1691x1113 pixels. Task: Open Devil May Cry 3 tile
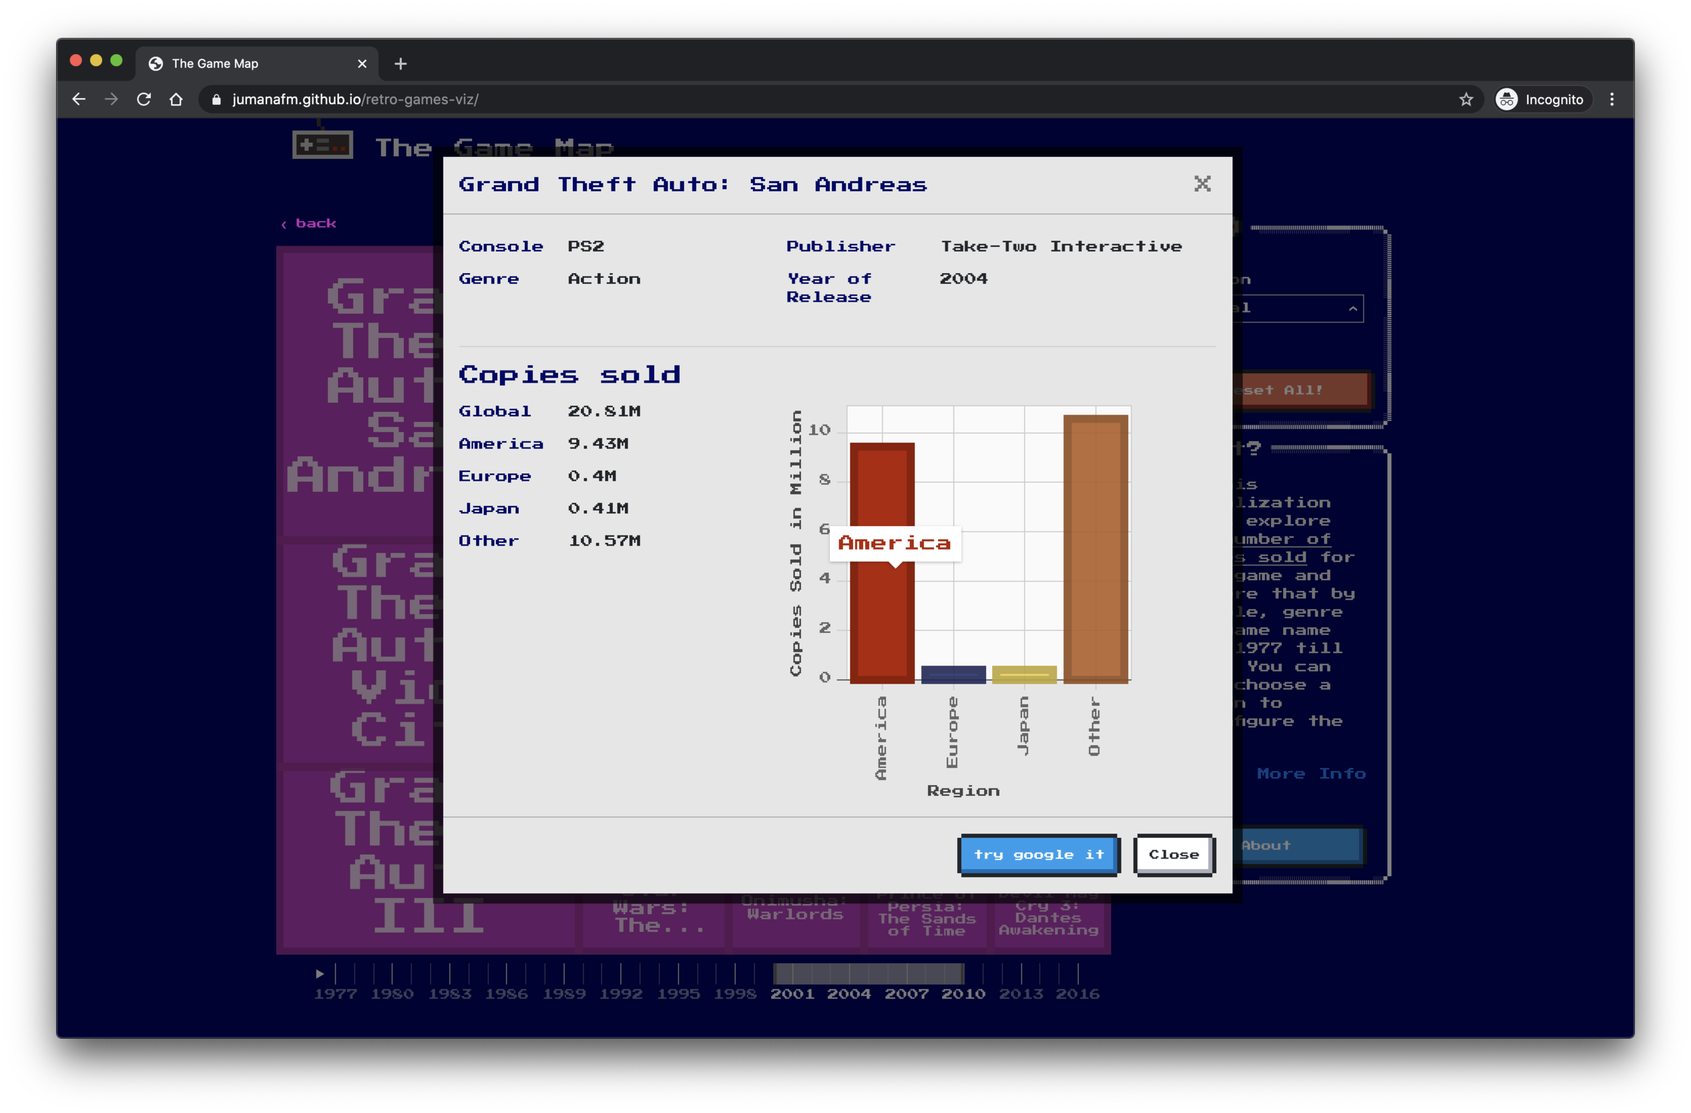pos(1048,920)
